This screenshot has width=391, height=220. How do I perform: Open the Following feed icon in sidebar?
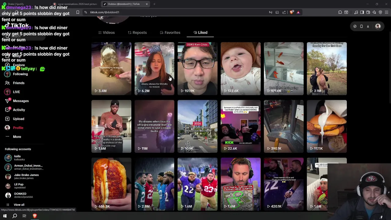click(8, 74)
